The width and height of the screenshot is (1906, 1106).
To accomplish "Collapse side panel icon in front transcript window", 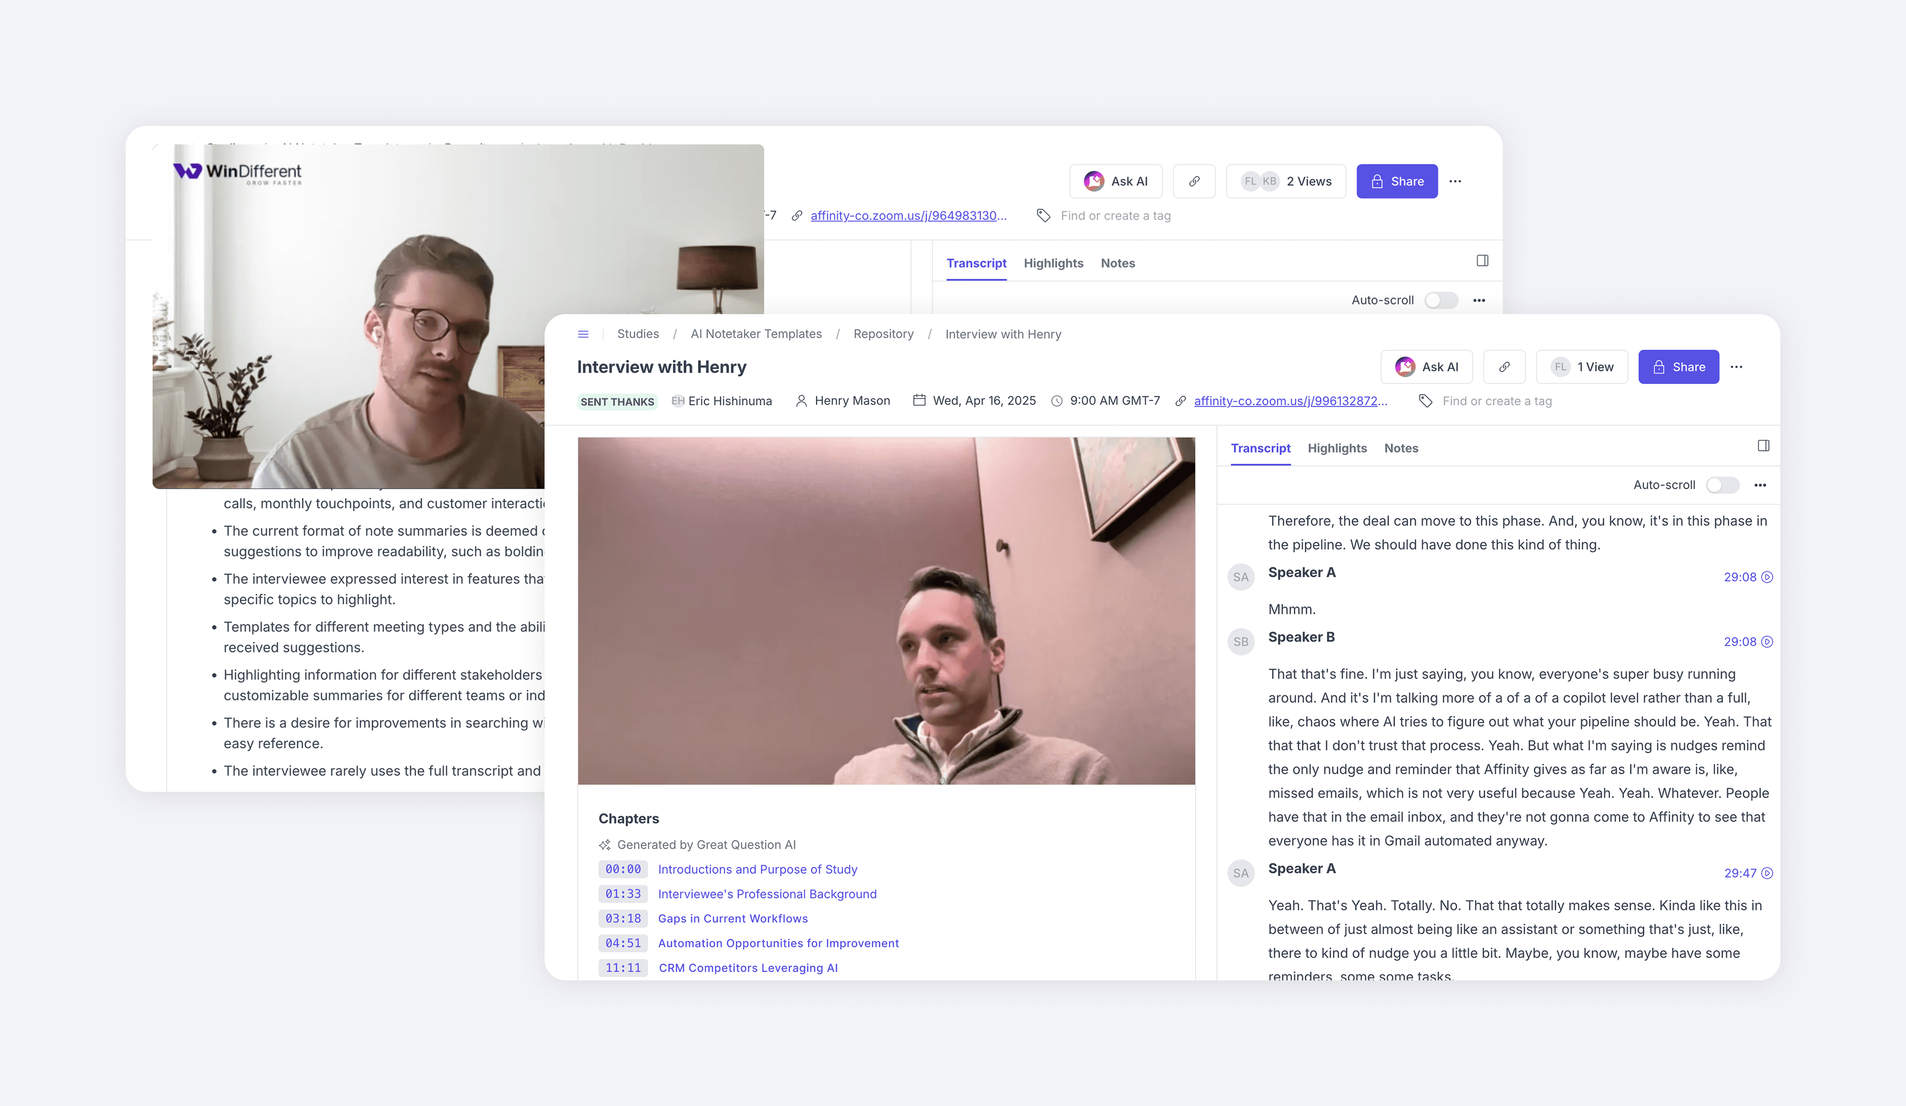I will (x=1763, y=445).
